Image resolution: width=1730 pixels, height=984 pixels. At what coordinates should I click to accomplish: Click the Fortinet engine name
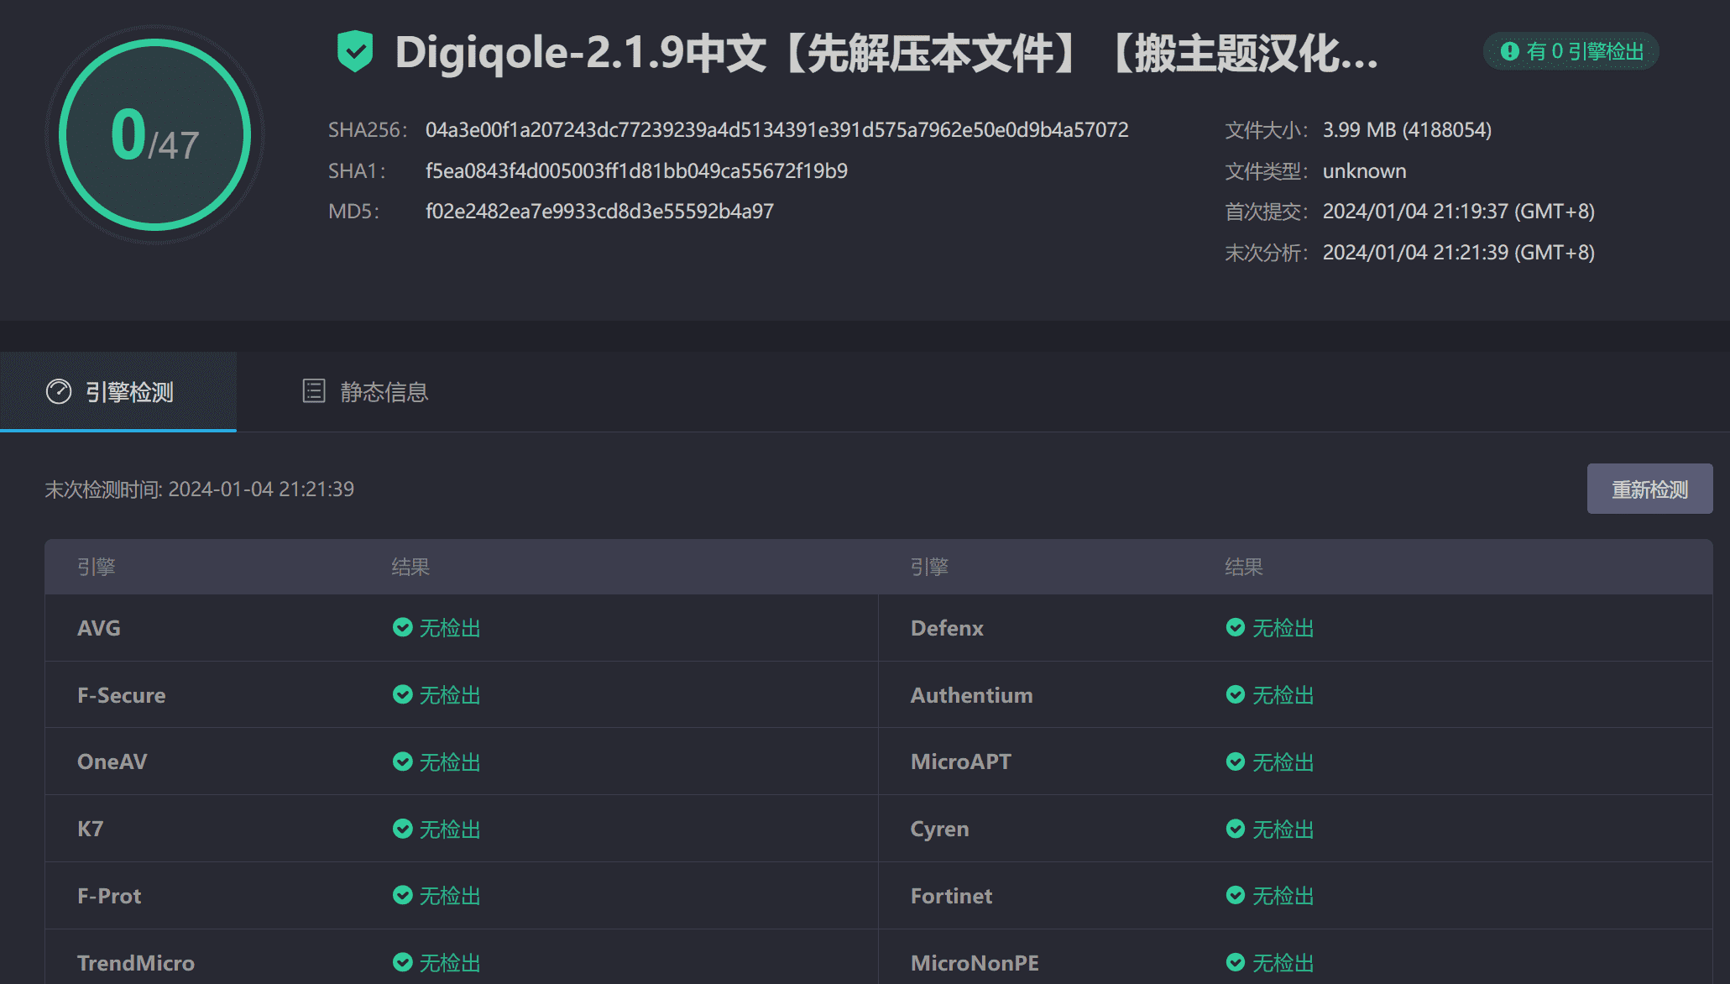click(x=952, y=896)
